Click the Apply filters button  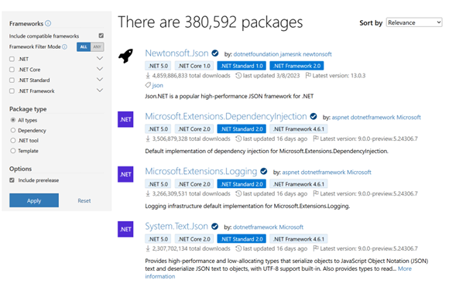(x=34, y=200)
